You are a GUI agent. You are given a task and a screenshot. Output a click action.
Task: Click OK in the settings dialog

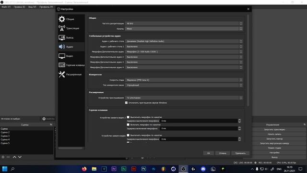pos(209,153)
